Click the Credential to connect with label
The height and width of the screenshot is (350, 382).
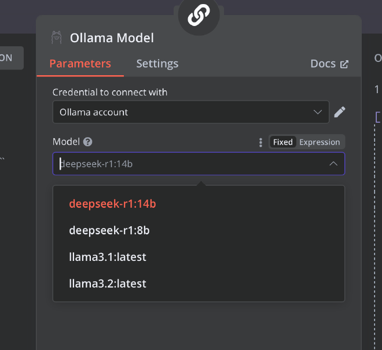pyautogui.click(x=110, y=93)
